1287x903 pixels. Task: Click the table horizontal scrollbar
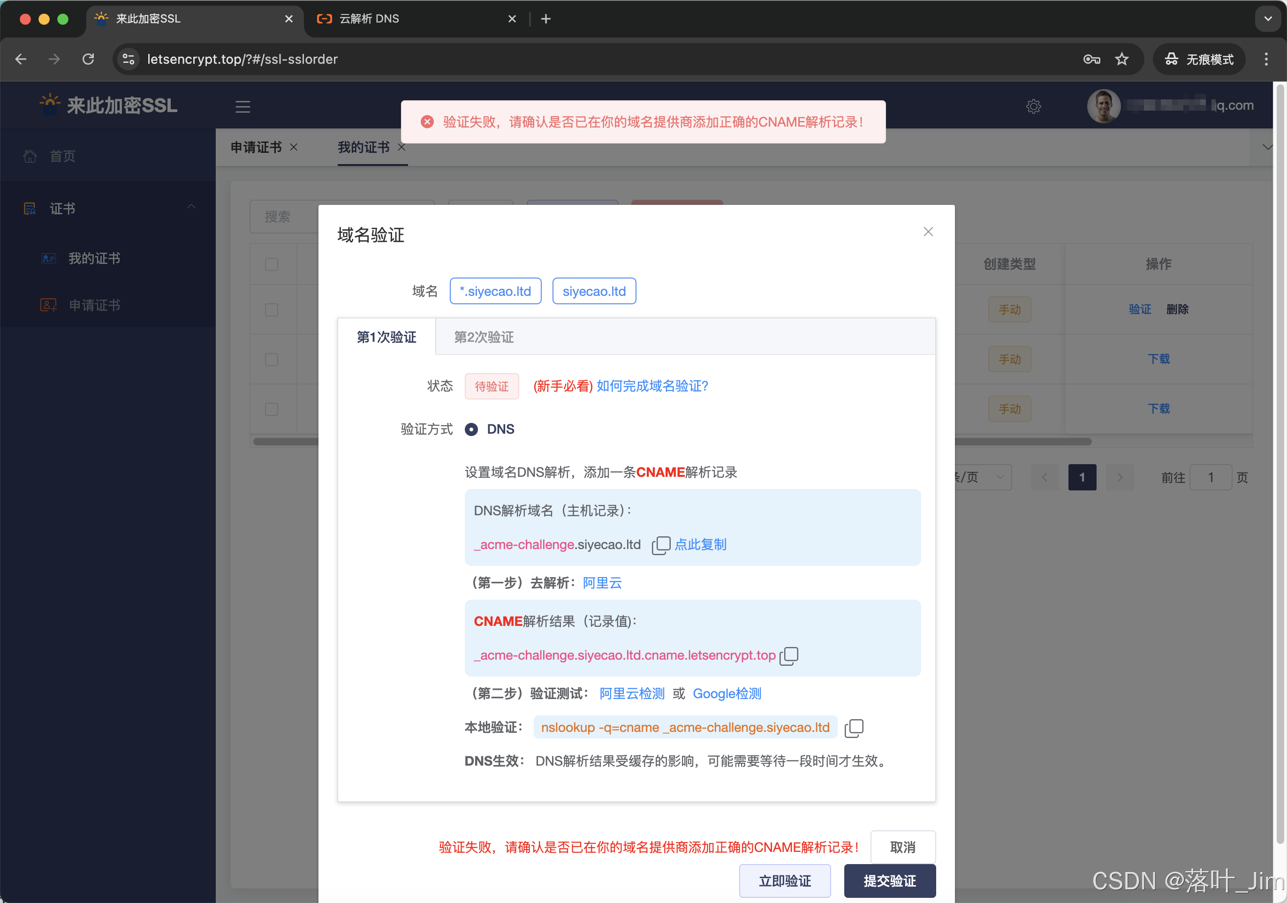[x=673, y=442]
